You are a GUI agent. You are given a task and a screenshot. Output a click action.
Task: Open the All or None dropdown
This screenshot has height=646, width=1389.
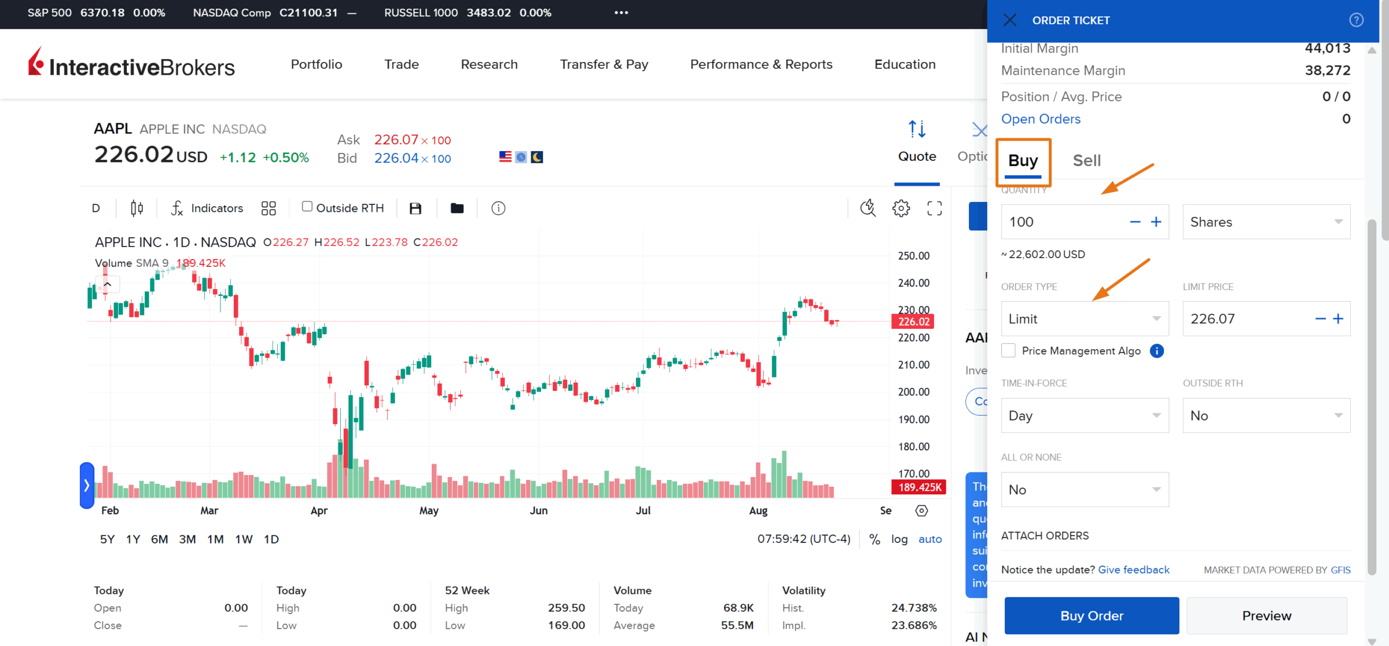click(x=1085, y=490)
